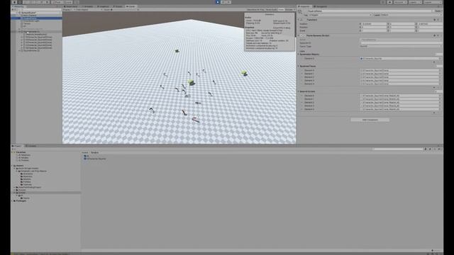
Task: Click the Project panel search field
Action: [x=398, y=149]
